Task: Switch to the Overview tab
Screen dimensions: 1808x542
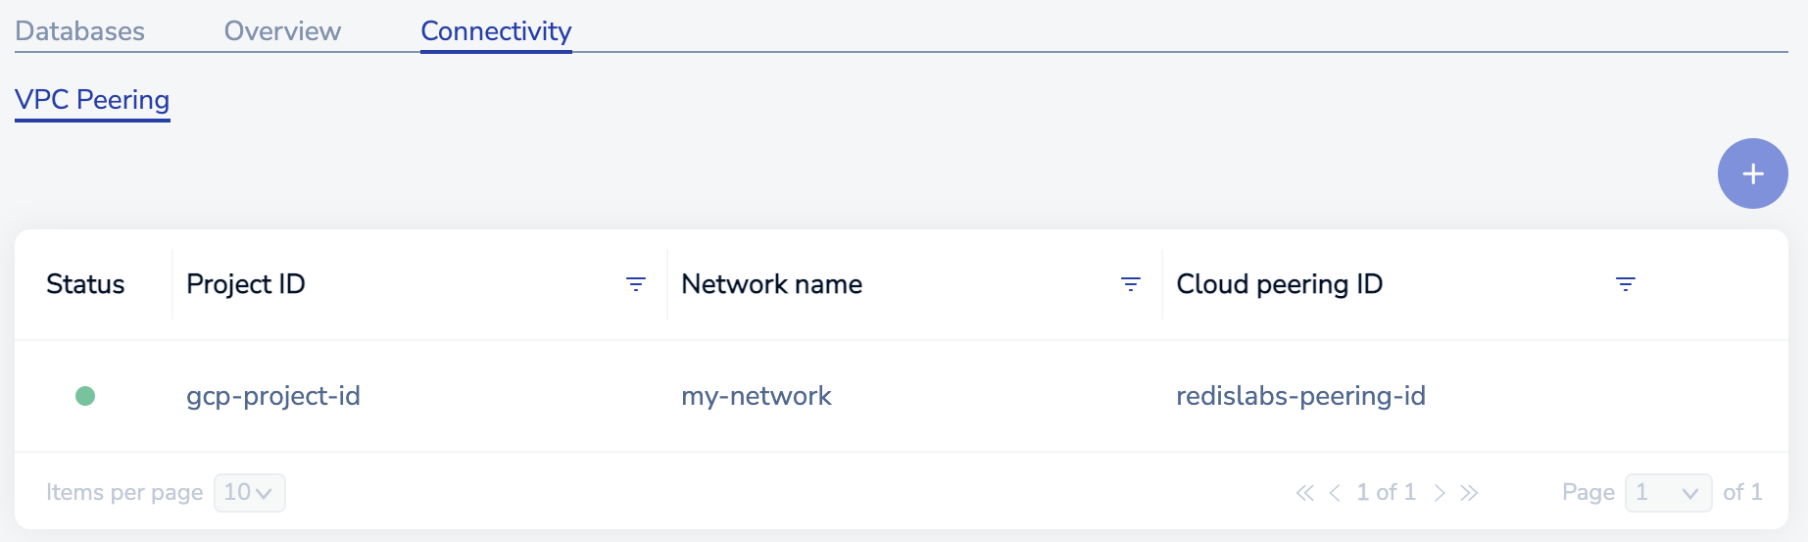Action: tap(282, 31)
